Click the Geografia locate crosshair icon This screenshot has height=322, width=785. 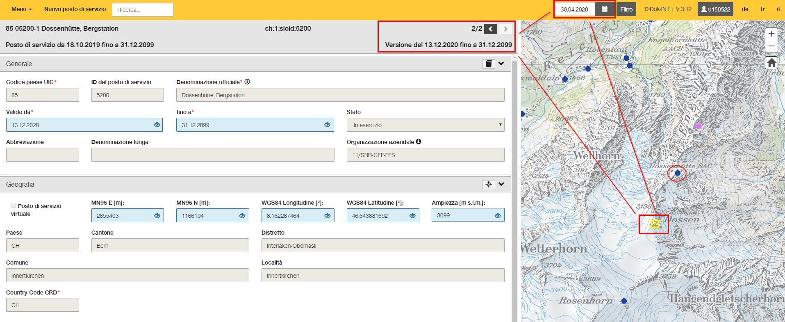[x=489, y=184]
